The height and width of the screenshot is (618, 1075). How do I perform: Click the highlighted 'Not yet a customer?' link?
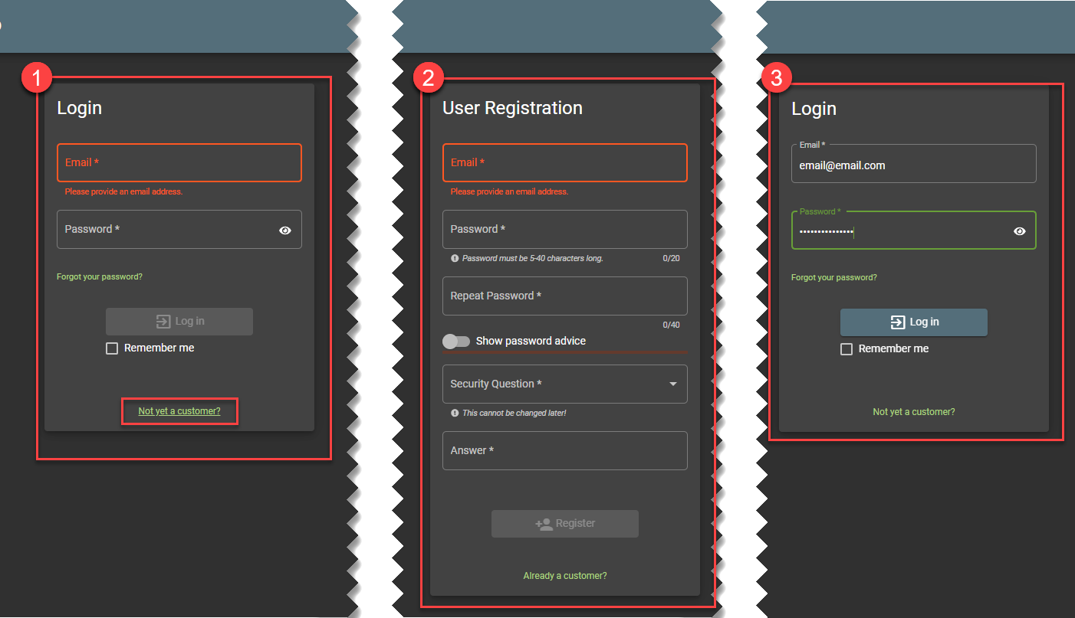pos(179,411)
